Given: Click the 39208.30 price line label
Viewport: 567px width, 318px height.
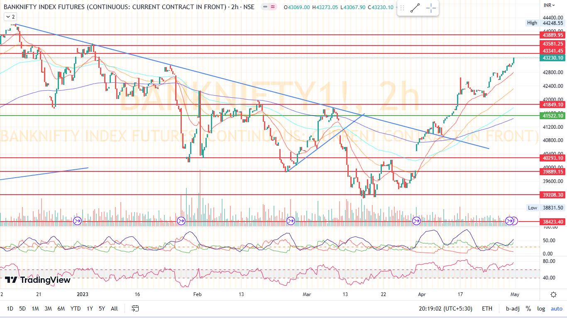Looking at the screenshot, I should click(x=552, y=195).
